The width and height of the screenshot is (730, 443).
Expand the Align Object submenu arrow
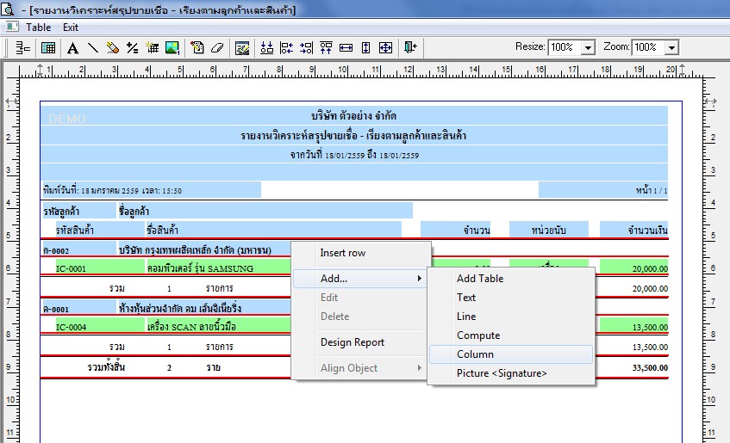420,367
